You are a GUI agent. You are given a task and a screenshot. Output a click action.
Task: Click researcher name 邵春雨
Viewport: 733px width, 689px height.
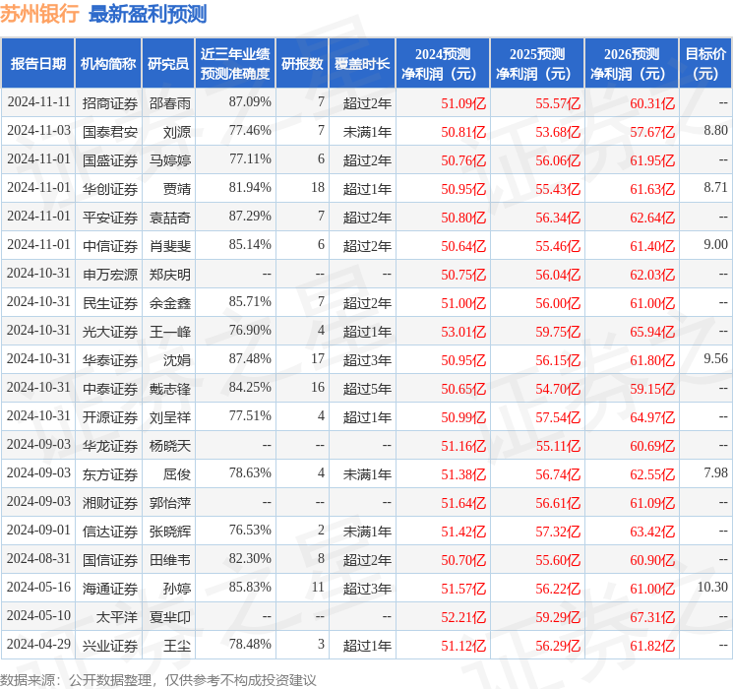pyautogui.click(x=170, y=103)
